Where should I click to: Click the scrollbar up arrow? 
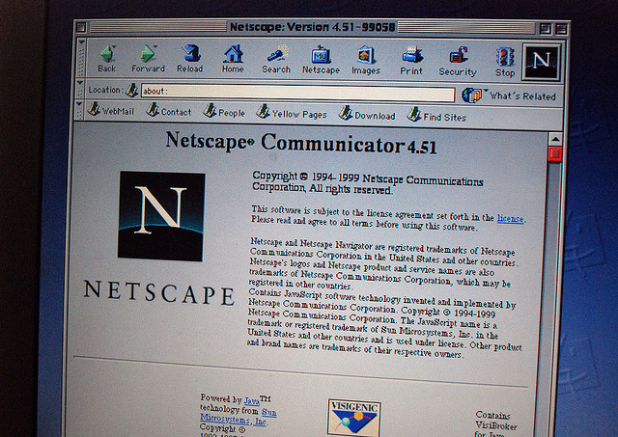point(555,139)
